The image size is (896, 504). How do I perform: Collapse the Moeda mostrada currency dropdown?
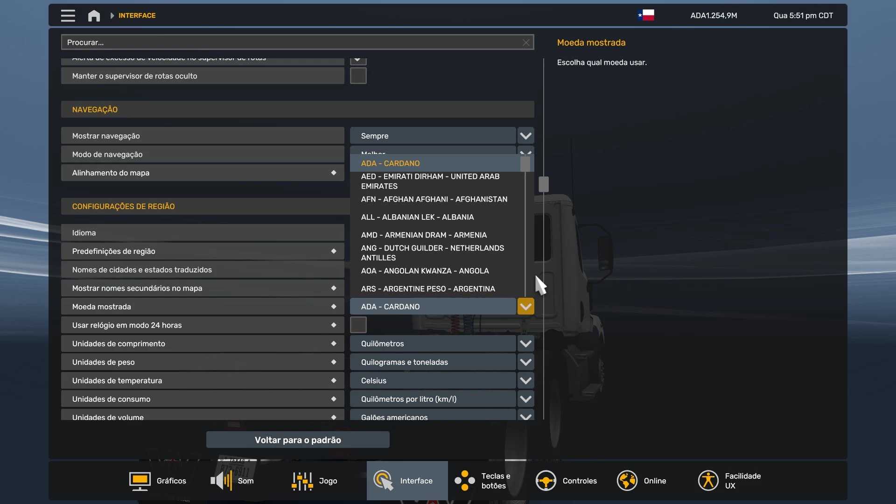pyautogui.click(x=525, y=307)
